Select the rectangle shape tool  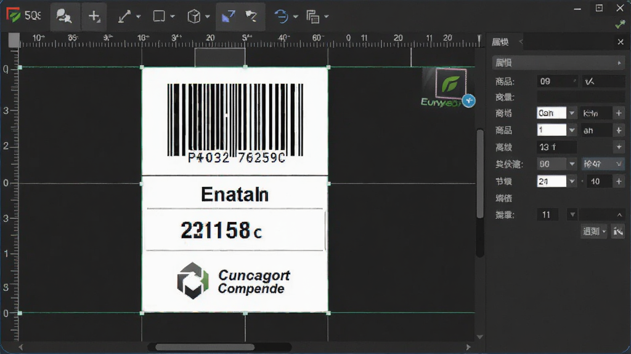159,17
